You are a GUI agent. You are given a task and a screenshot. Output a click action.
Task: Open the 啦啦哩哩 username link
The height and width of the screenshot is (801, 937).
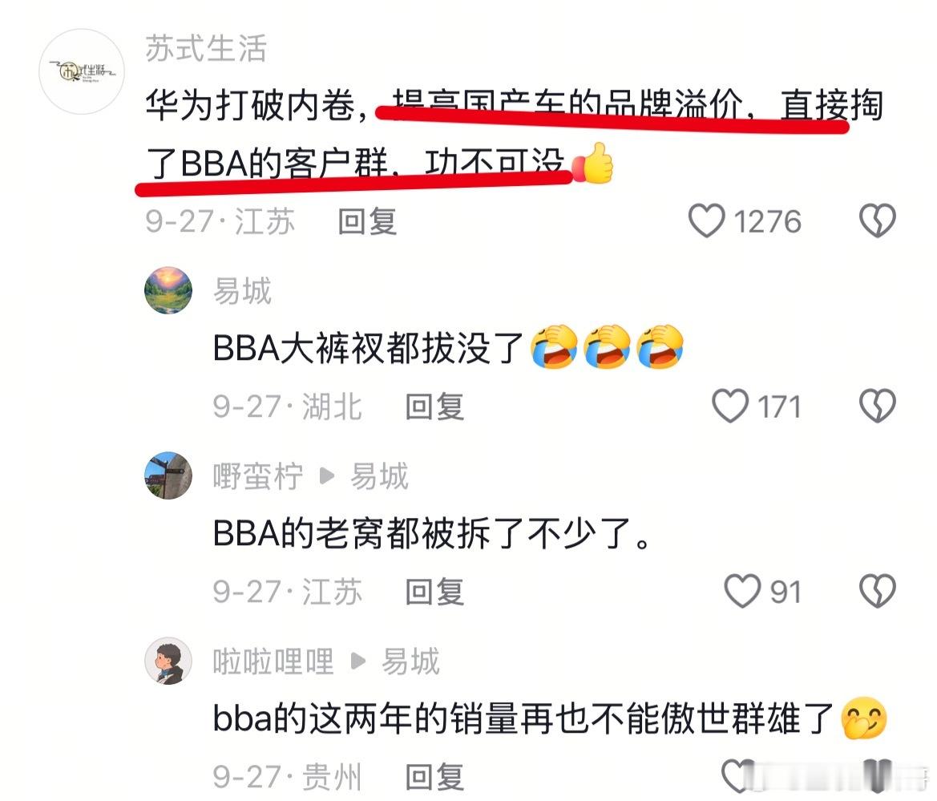(x=273, y=661)
